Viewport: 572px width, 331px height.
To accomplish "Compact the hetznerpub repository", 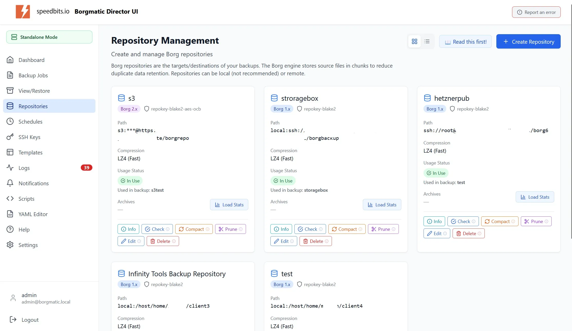I will (500, 221).
